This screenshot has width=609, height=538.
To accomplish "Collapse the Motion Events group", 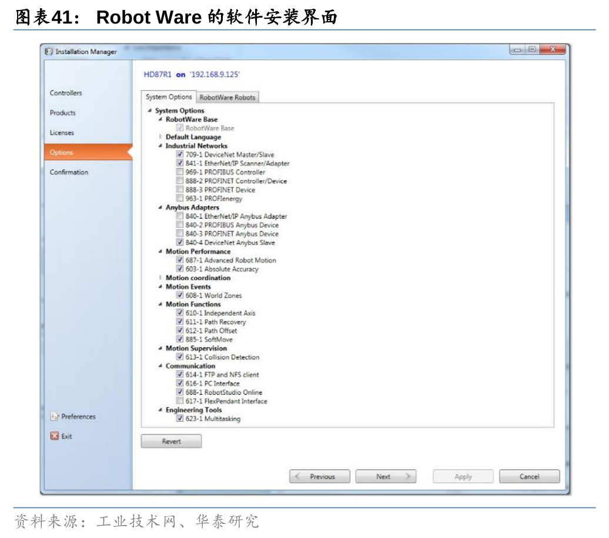I will [160, 287].
